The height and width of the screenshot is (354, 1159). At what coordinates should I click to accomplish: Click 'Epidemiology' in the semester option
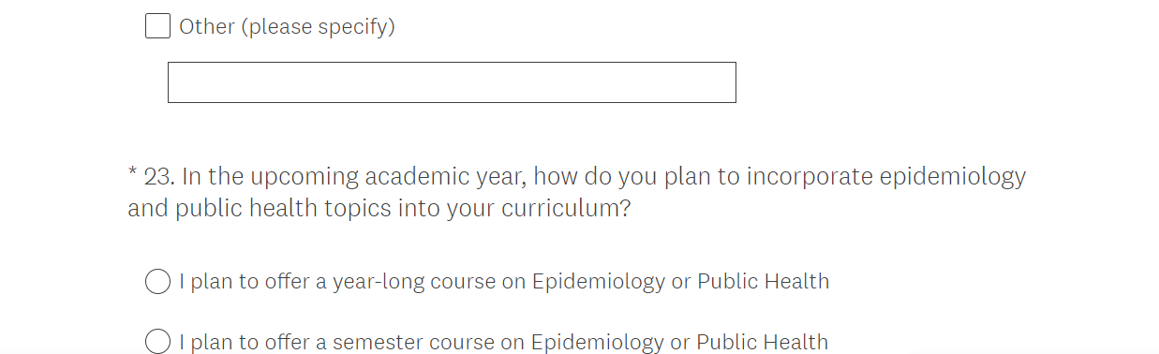click(598, 343)
